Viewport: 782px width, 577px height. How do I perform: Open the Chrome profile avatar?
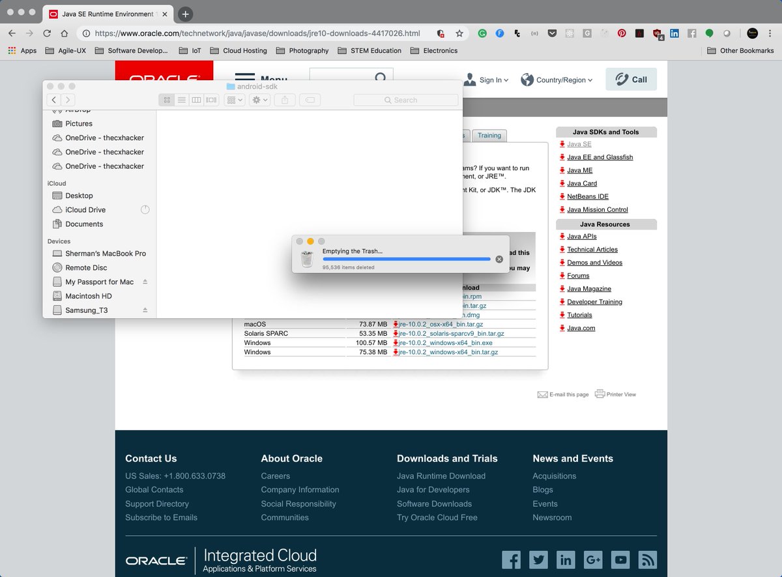pos(753,33)
